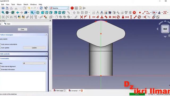Image resolution: width=170 pixels, height=96 pixels.
Task: Open undo history dropdown arrow
Action: click(32, 8)
